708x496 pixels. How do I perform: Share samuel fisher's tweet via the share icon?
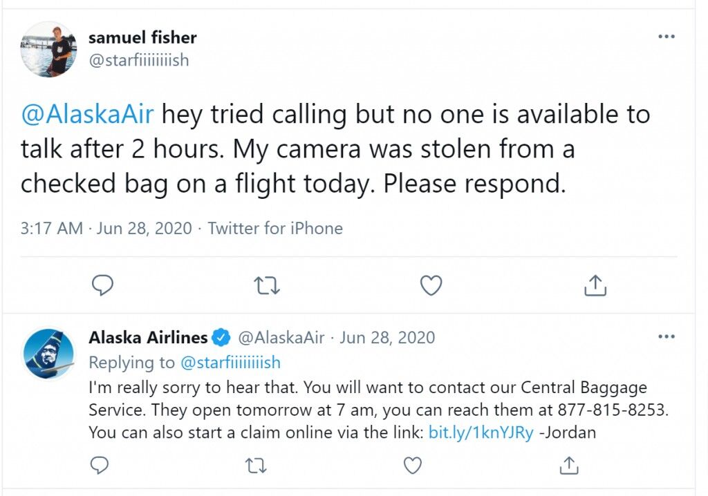[595, 285]
